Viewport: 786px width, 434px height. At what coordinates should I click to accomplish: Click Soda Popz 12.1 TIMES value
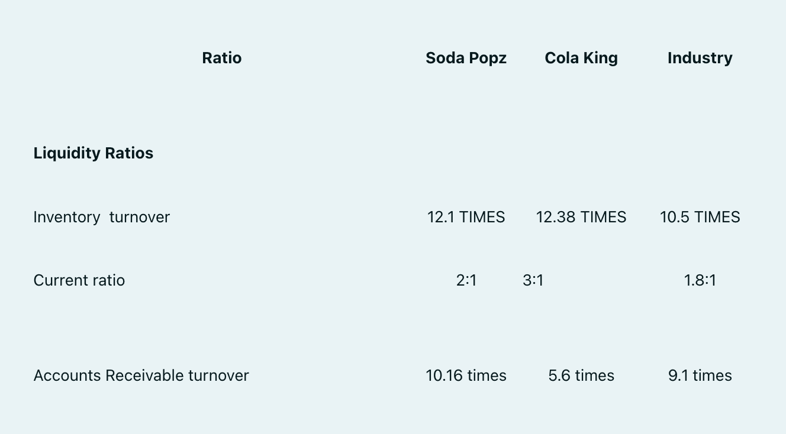pos(466,217)
